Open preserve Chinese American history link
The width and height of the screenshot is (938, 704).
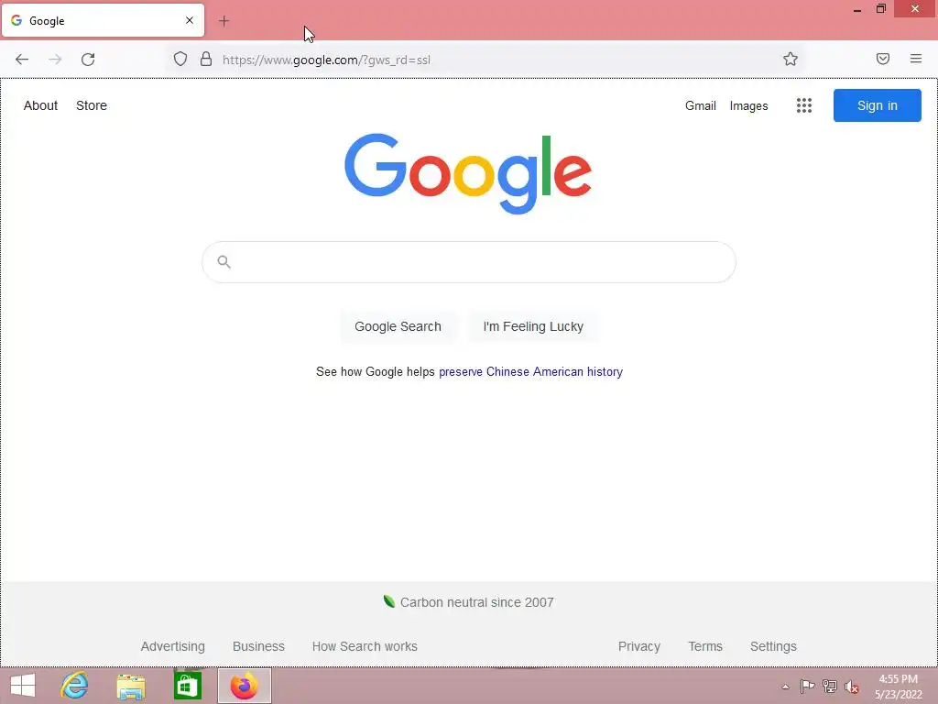[x=530, y=372]
